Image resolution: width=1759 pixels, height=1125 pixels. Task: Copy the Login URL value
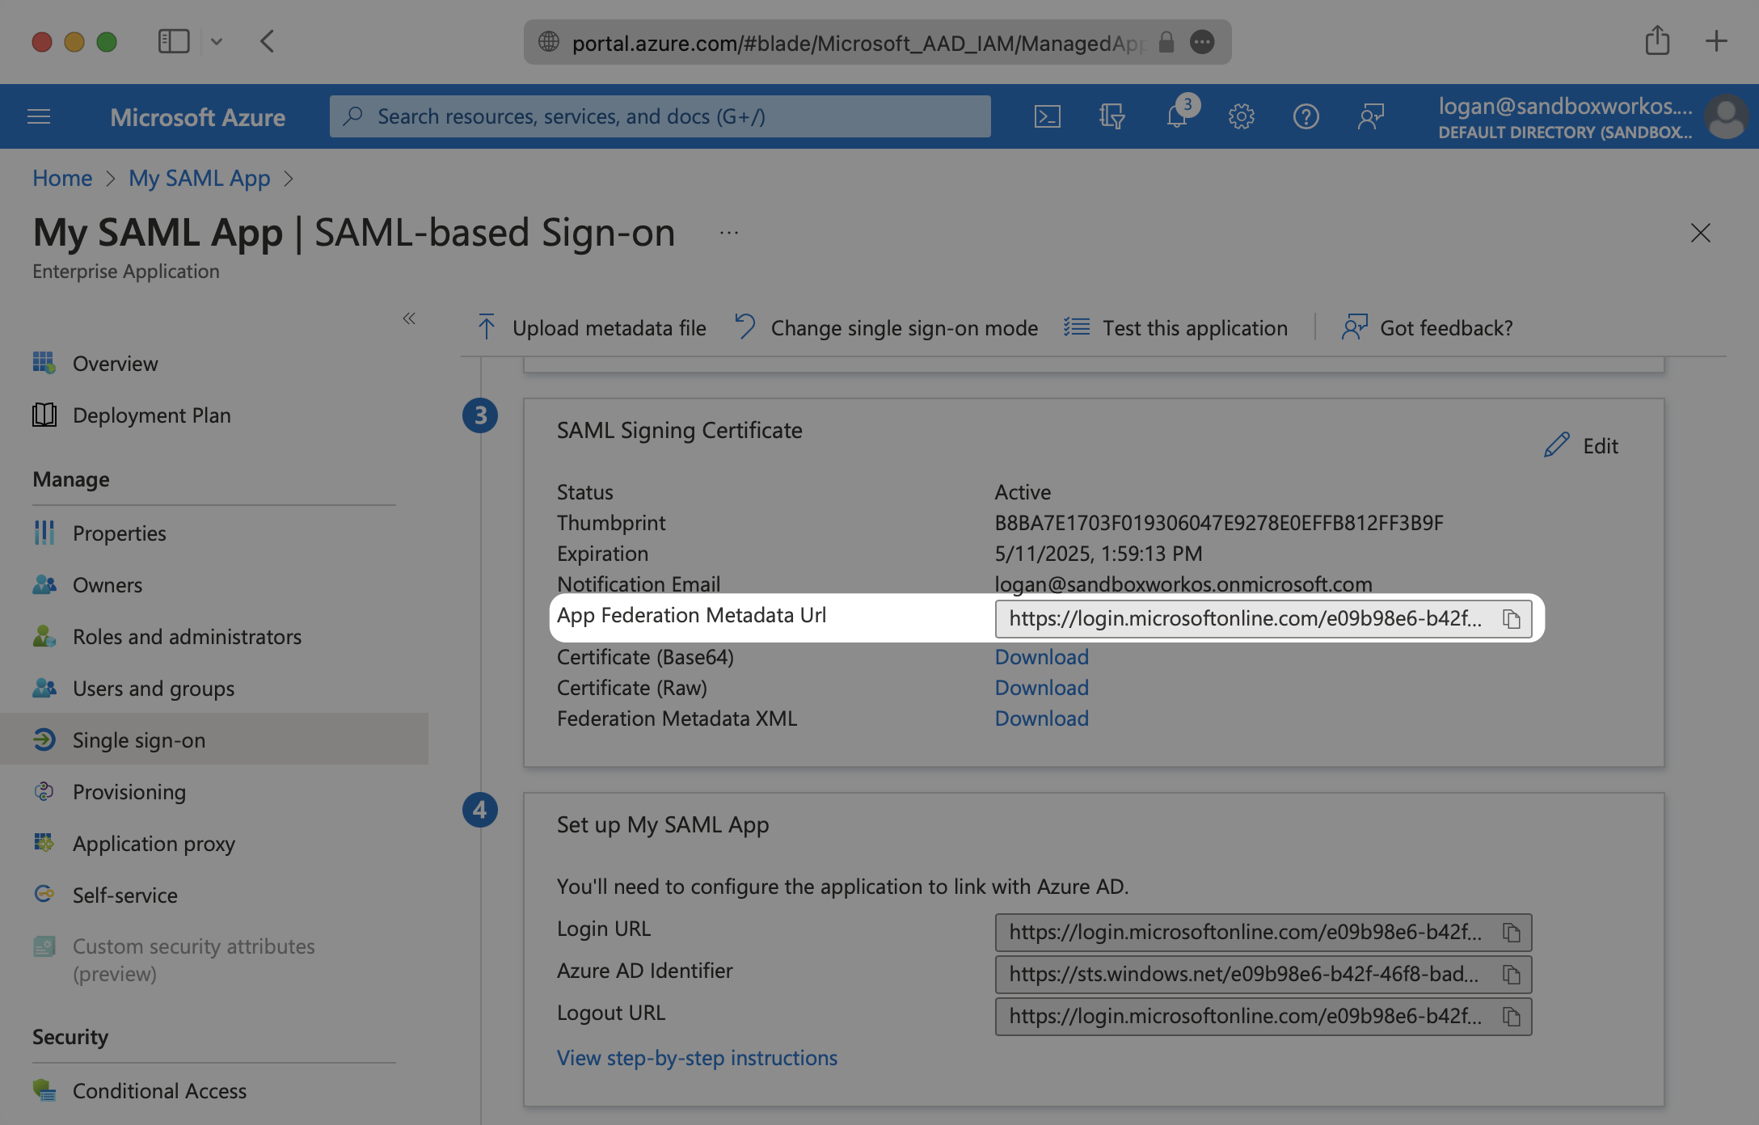(x=1511, y=933)
